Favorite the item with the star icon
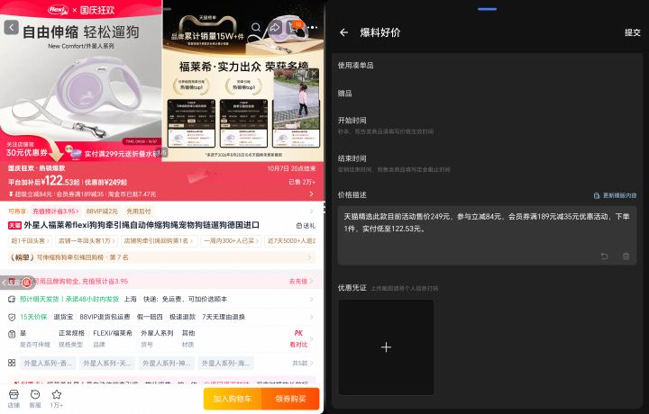 (56, 399)
